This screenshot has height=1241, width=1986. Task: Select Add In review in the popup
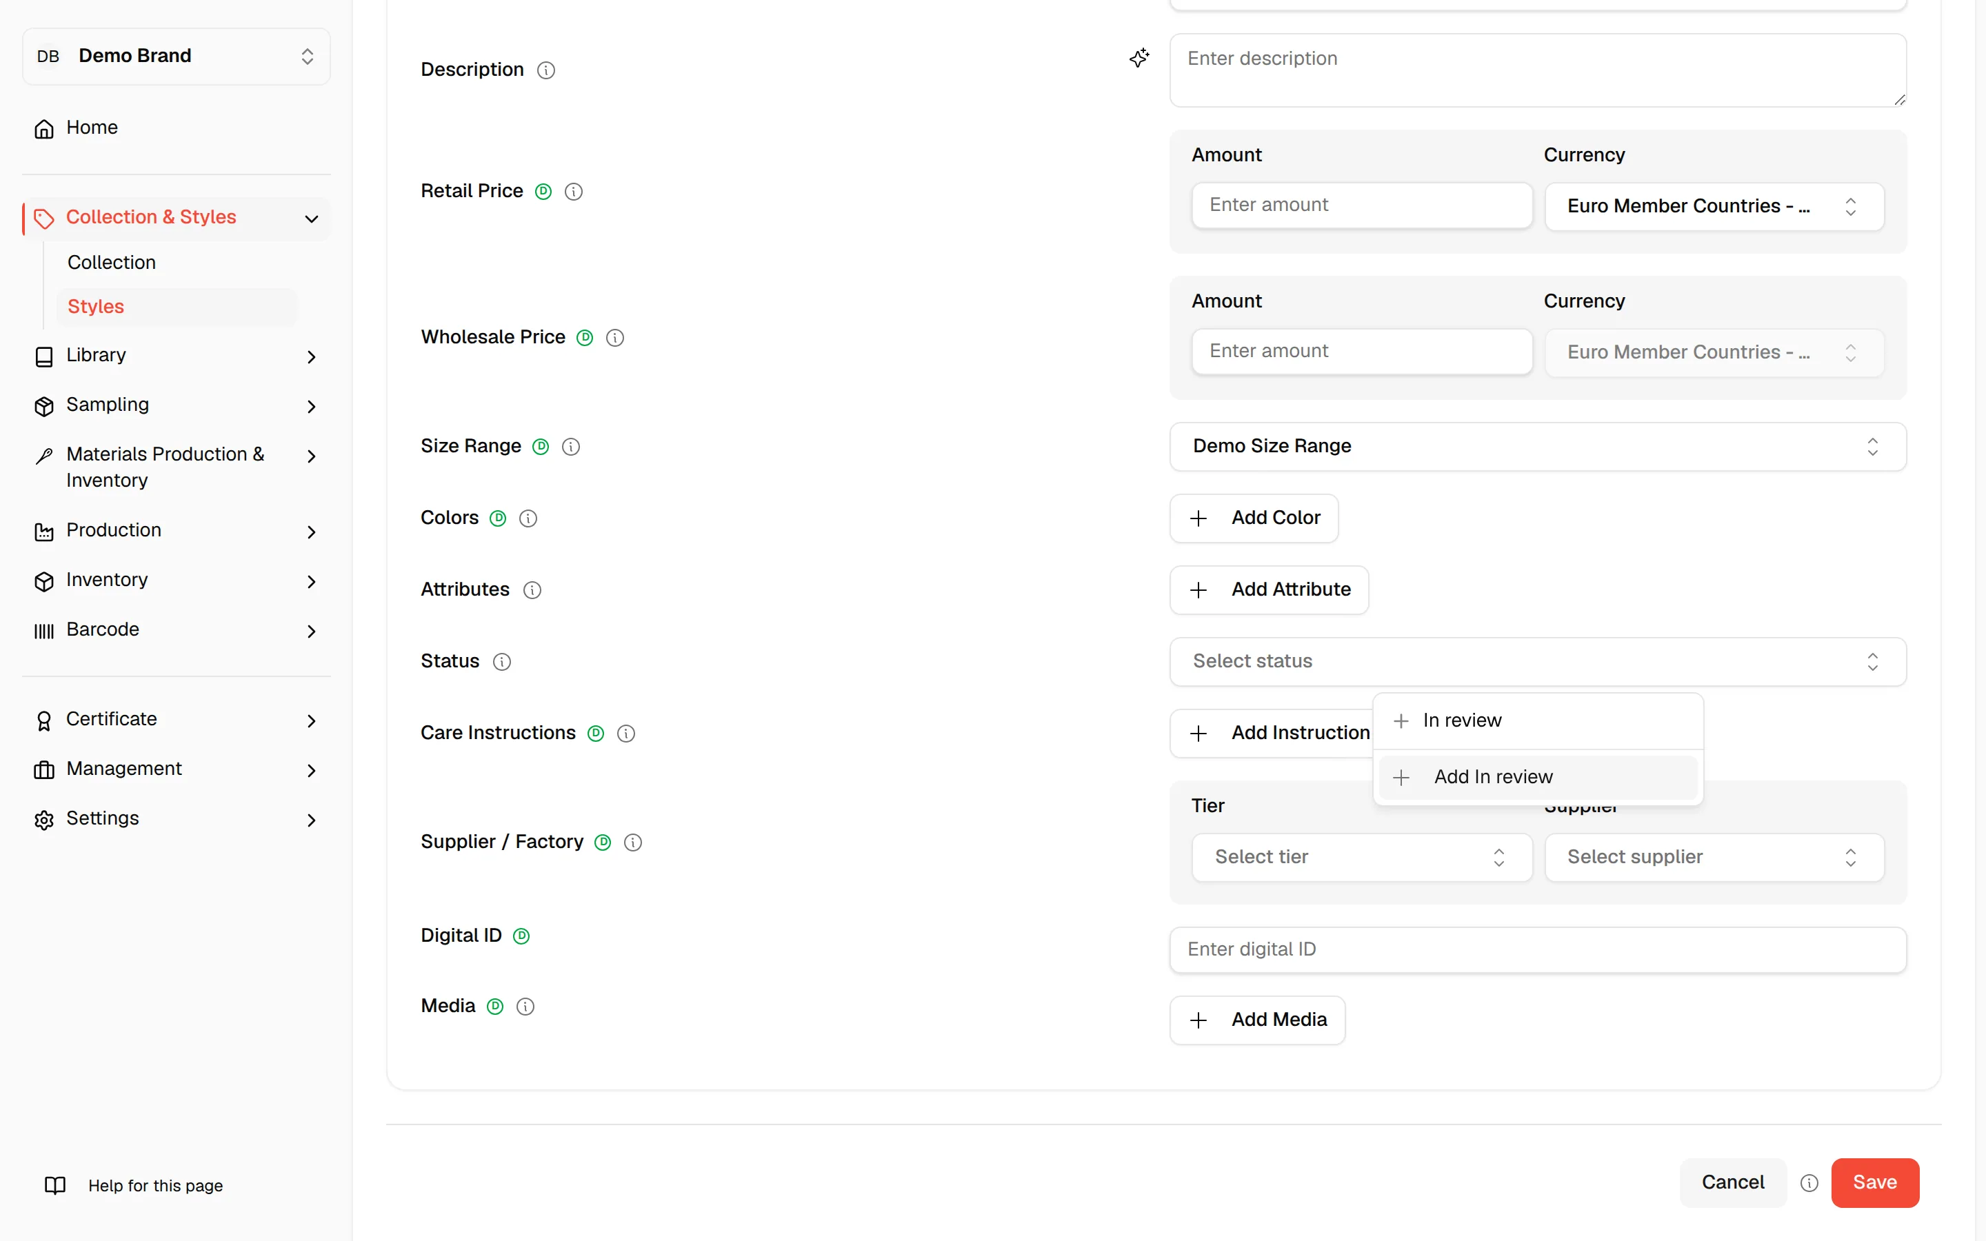tap(1537, 777)
